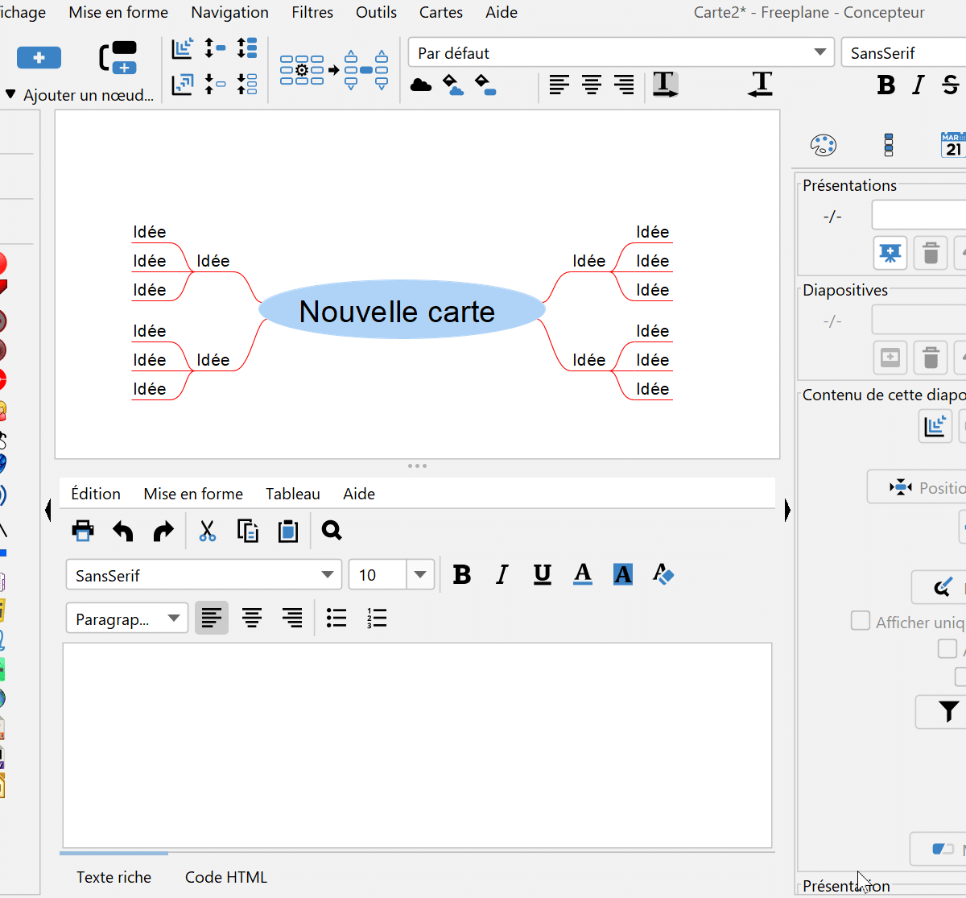Insert a numbered list in the editor
966x898 pixels.
click(377, 619)
